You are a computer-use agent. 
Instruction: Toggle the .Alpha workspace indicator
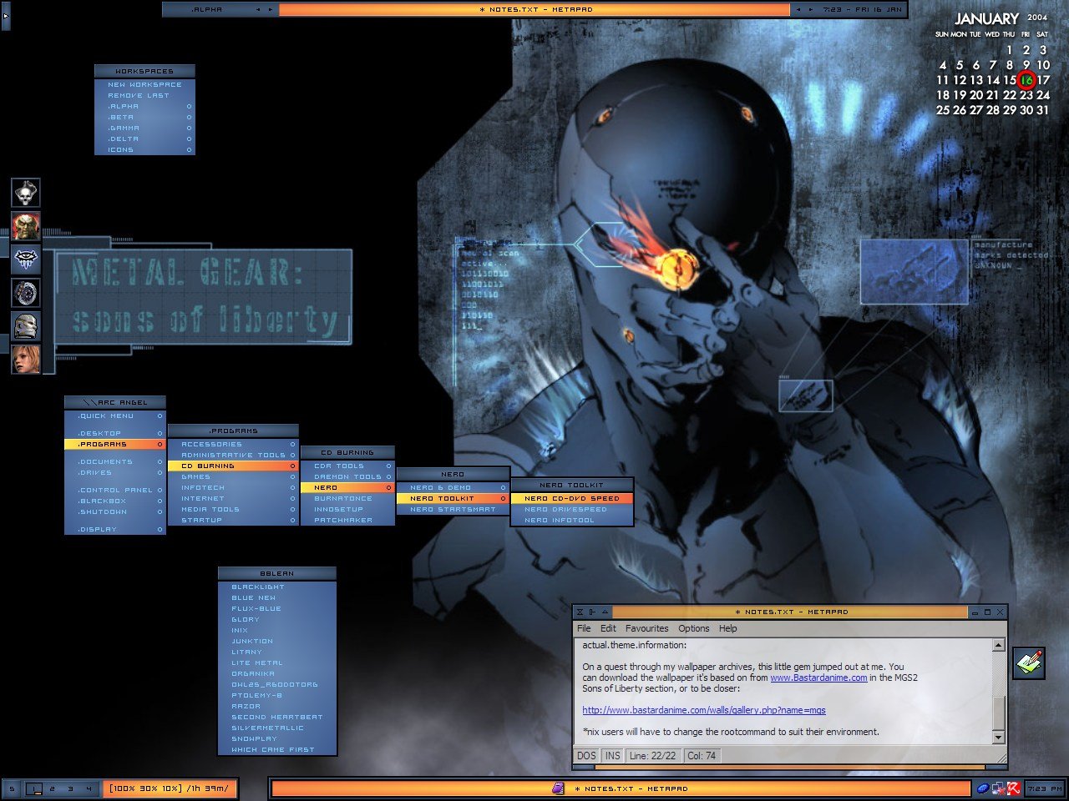click(x=144, y=107)
